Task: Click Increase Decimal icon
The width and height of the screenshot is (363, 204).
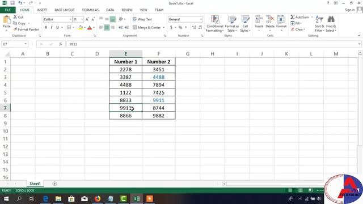Action: [x=194, y=27]
